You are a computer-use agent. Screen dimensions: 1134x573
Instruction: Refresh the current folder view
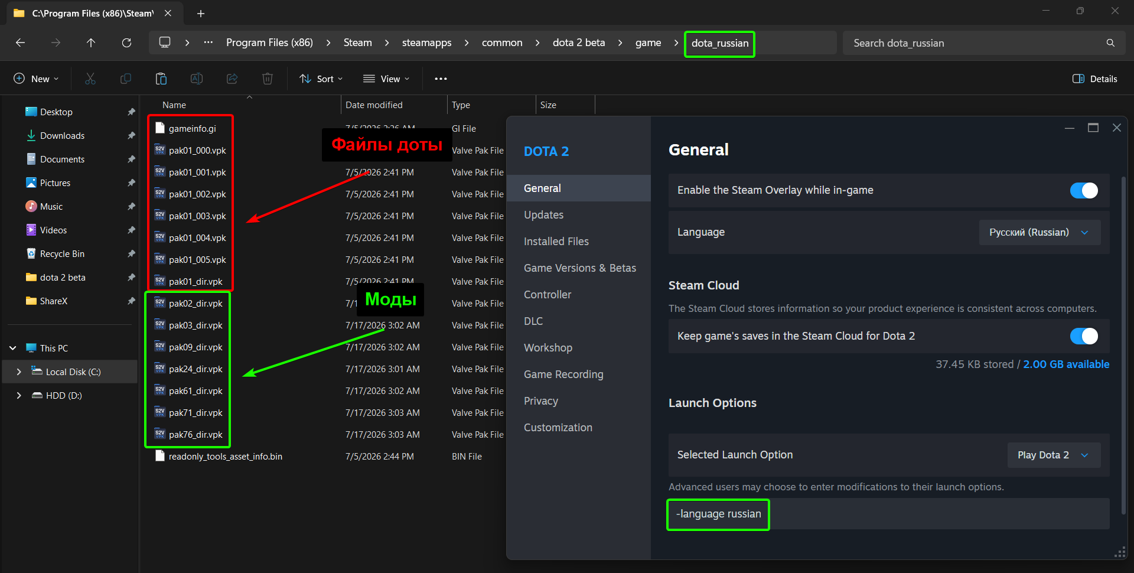pos(126,43)
